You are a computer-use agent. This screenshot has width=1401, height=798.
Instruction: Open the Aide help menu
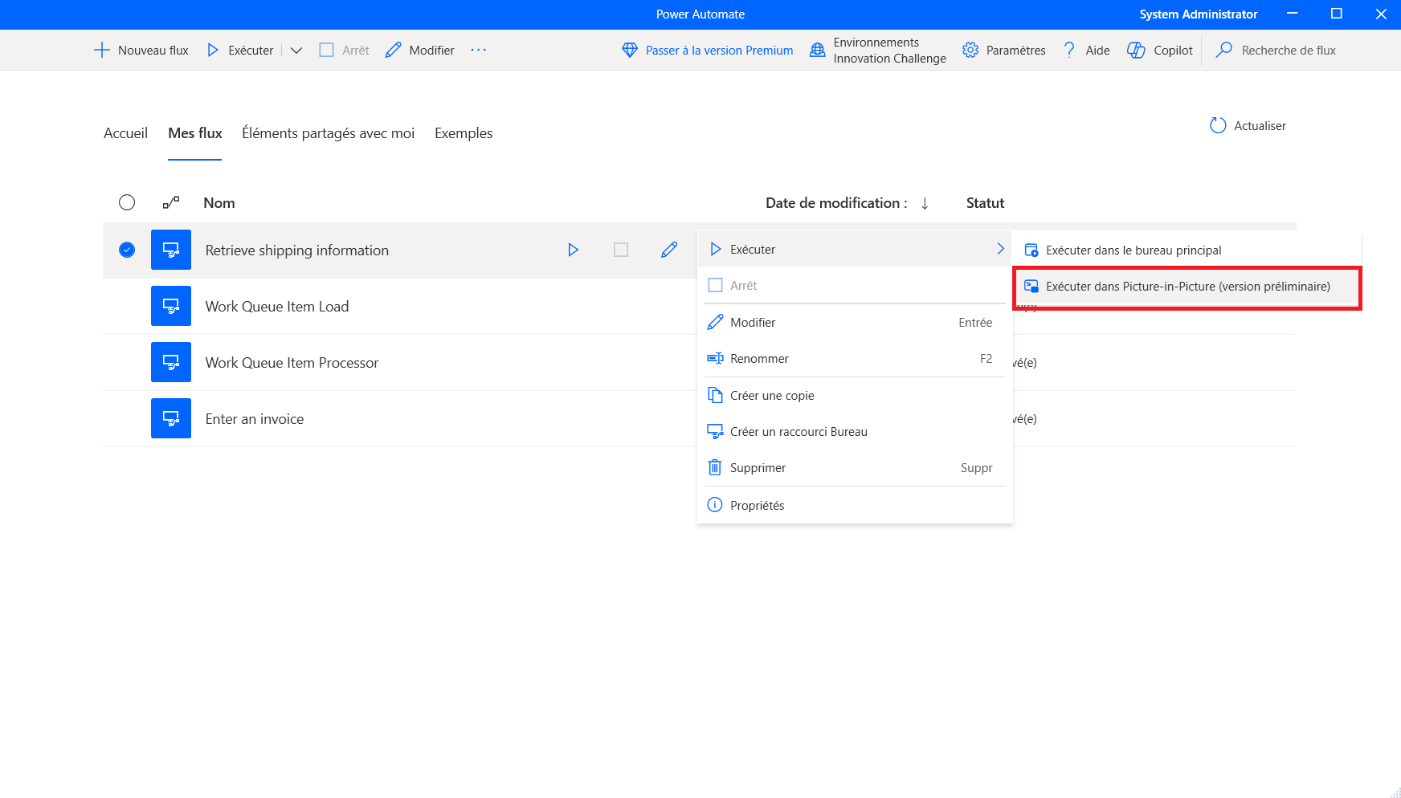[x=1086, y=50]
